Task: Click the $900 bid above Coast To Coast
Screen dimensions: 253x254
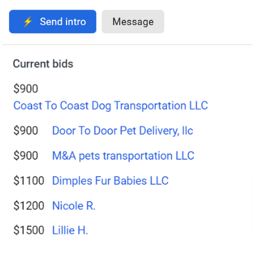Action: (x=26, y=89)
